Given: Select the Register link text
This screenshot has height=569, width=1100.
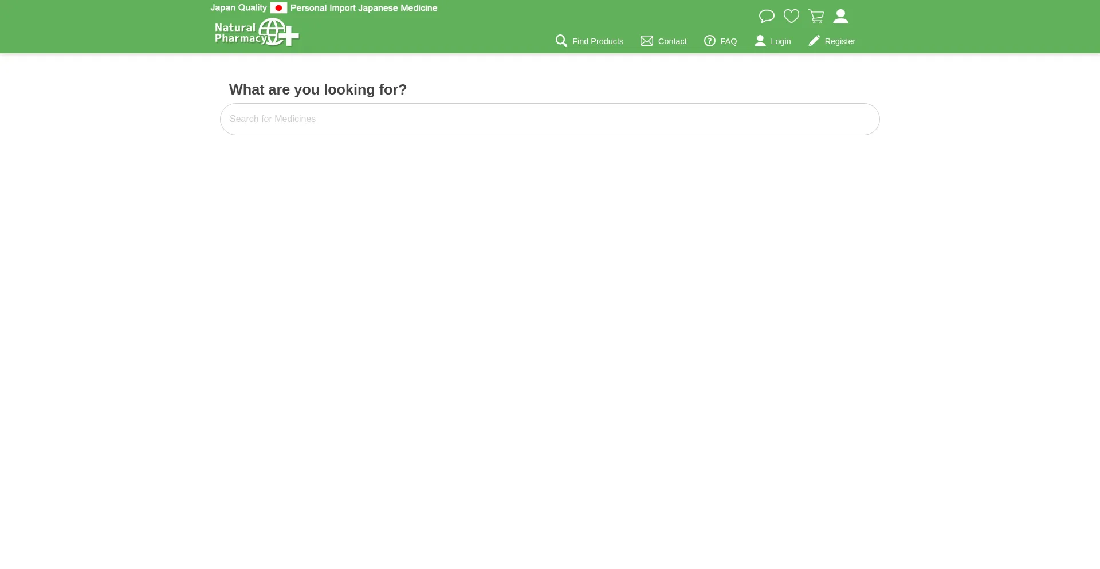Looking at the screenshot, I should click(x=840, y=41).
